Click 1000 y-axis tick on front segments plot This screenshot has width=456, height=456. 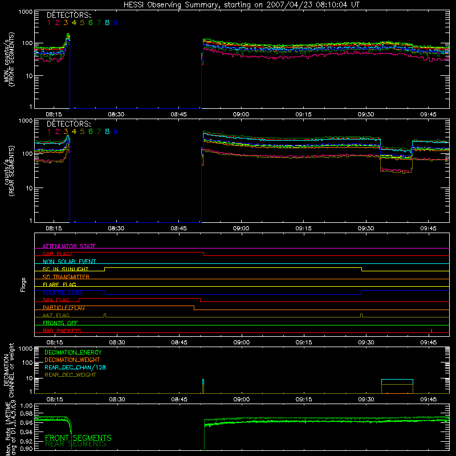pyautogui.click(x=26, y=12)
